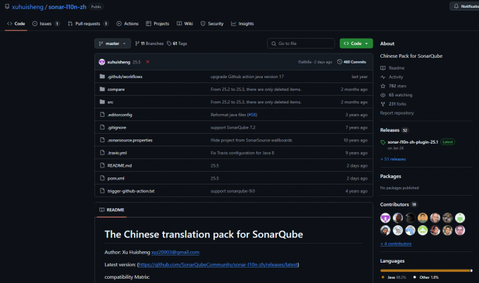479x283 pixels.
Task: Click the eye icon beside 65 watching
Action: click(382, 95)
